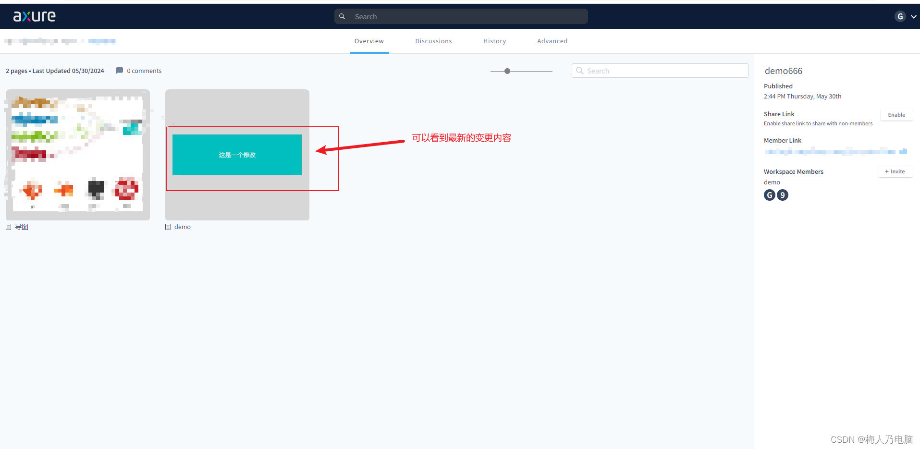Click the '2 pages • Last Updated 05/30/2024' text
Viewport: 920px width, 449px height.
(x=55, y=71)
